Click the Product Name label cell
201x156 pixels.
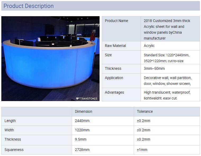point(121,29)
